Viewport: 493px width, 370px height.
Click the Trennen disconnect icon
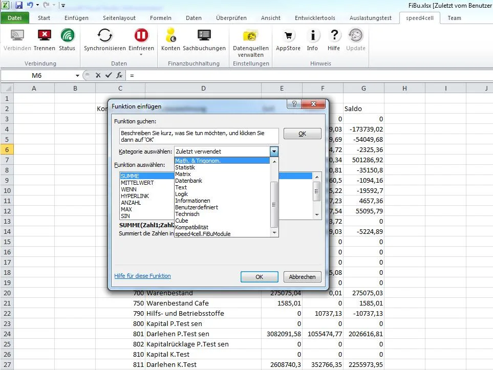(x=45, y=35)
